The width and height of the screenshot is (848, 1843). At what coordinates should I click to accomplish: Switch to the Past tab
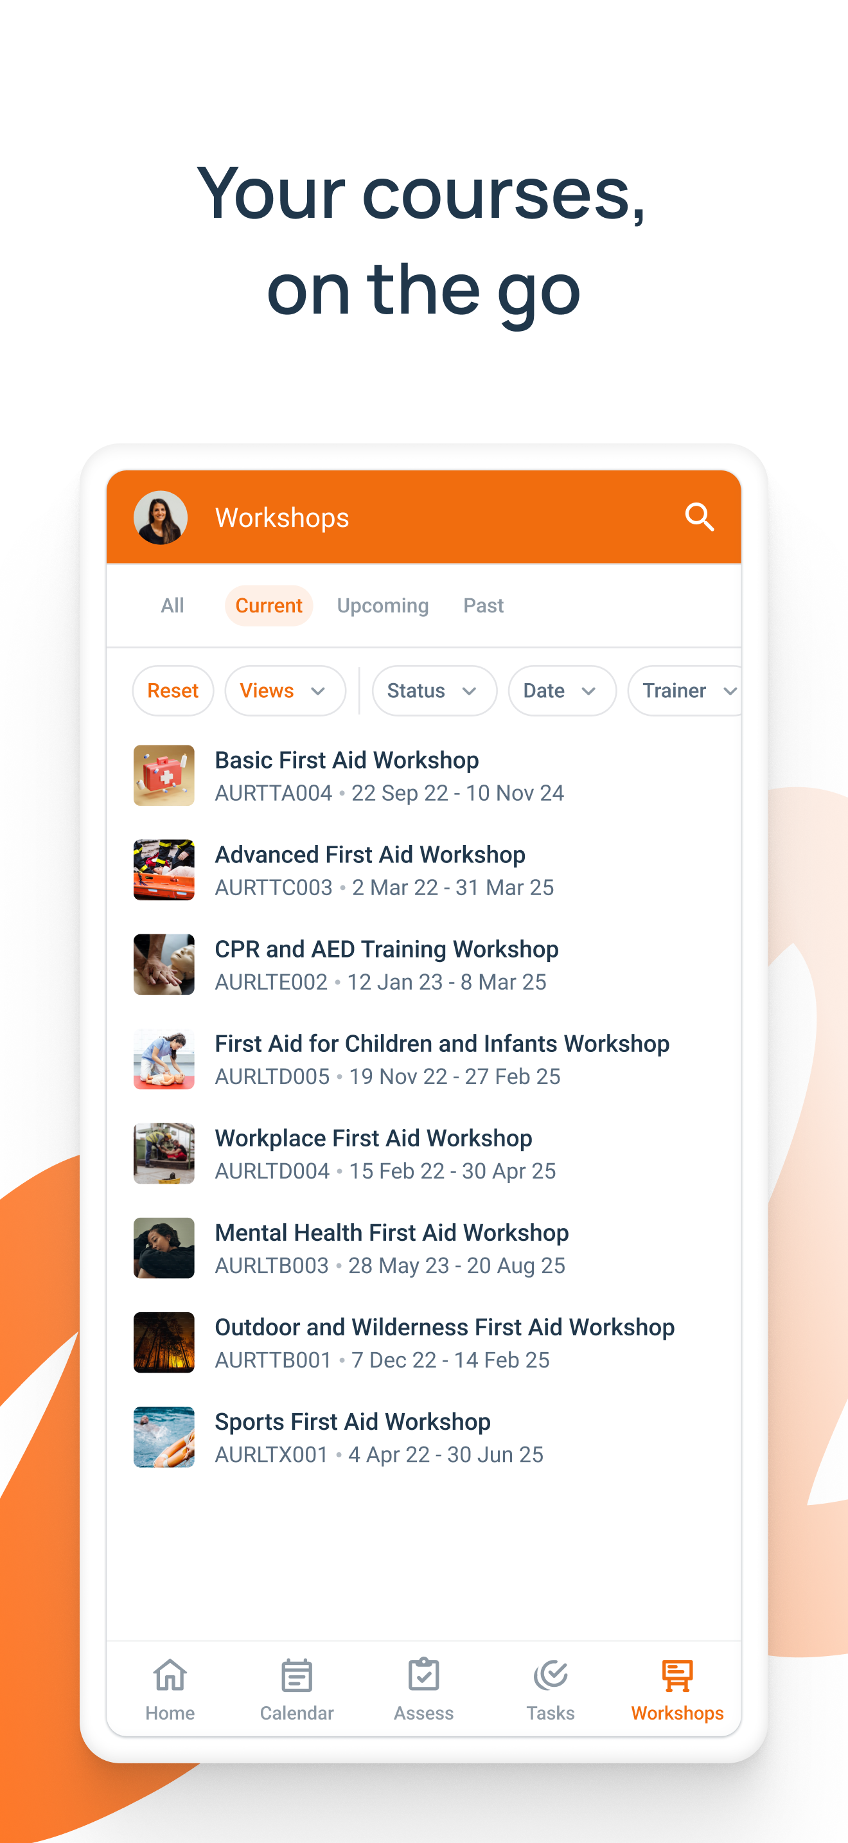(483, 605)
